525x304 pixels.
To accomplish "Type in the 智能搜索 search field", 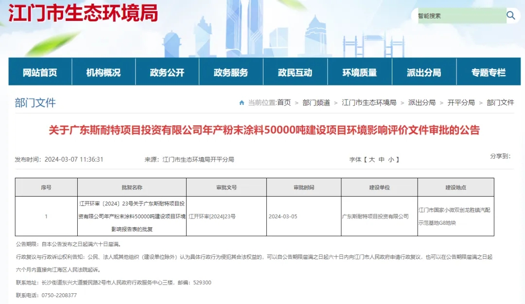I will (459, 16).
